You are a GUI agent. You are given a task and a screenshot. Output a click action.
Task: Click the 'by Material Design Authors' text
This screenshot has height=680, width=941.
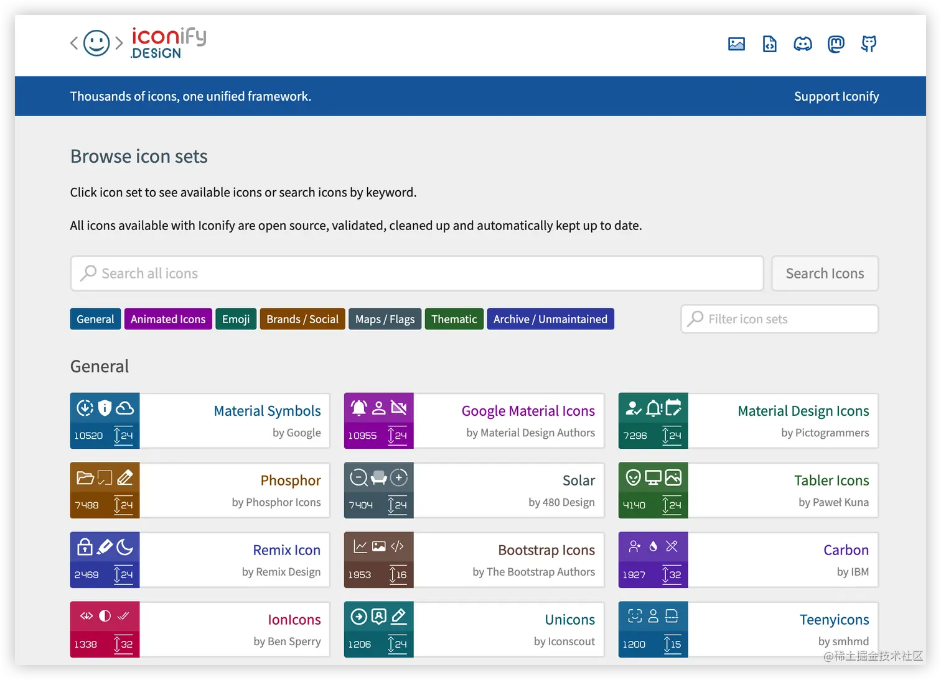tap(530, 433)
